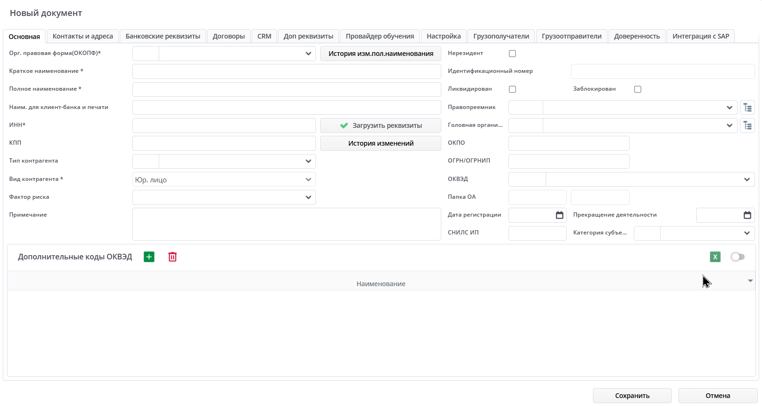
Task: Open tree selector icon for Головная организация
Action: click(x=747, y=125)
